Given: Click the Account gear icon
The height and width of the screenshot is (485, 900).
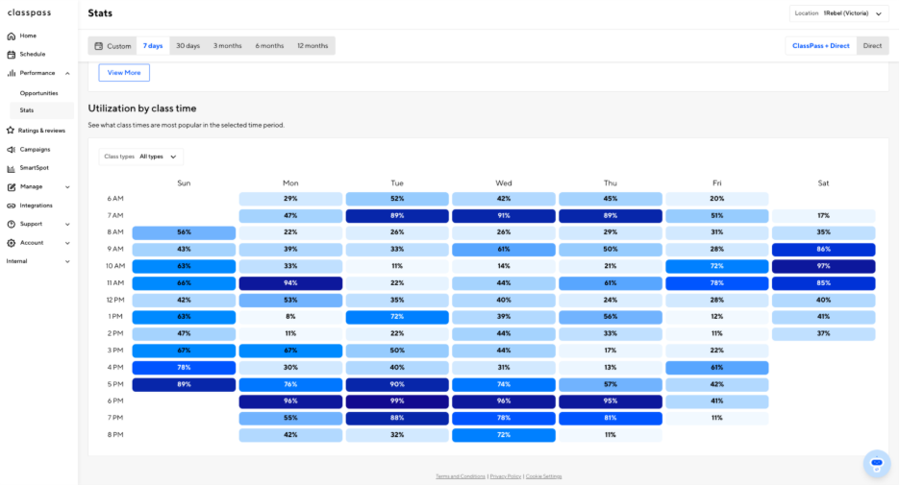Looking at the screenshot, I should 11,243.
